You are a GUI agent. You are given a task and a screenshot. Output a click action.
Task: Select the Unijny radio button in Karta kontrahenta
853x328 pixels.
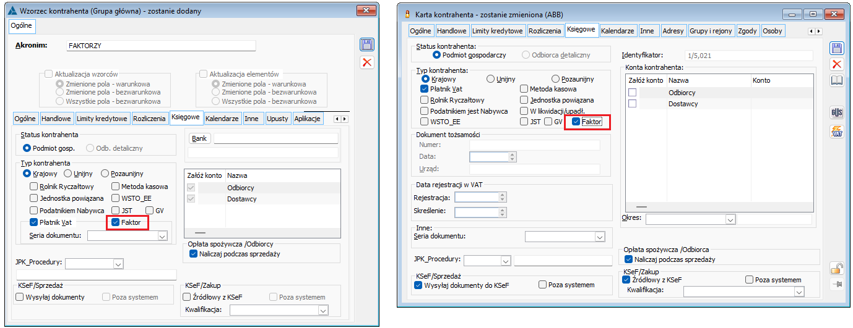(490, 79)
